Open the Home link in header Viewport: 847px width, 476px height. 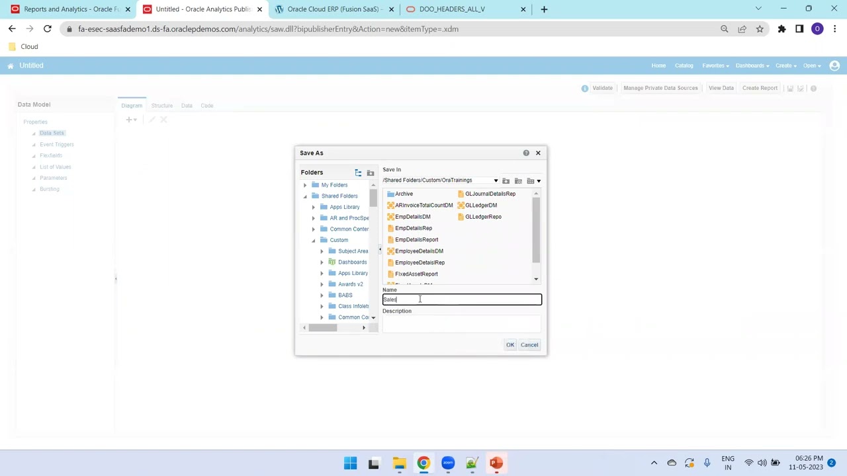point(658,65)
